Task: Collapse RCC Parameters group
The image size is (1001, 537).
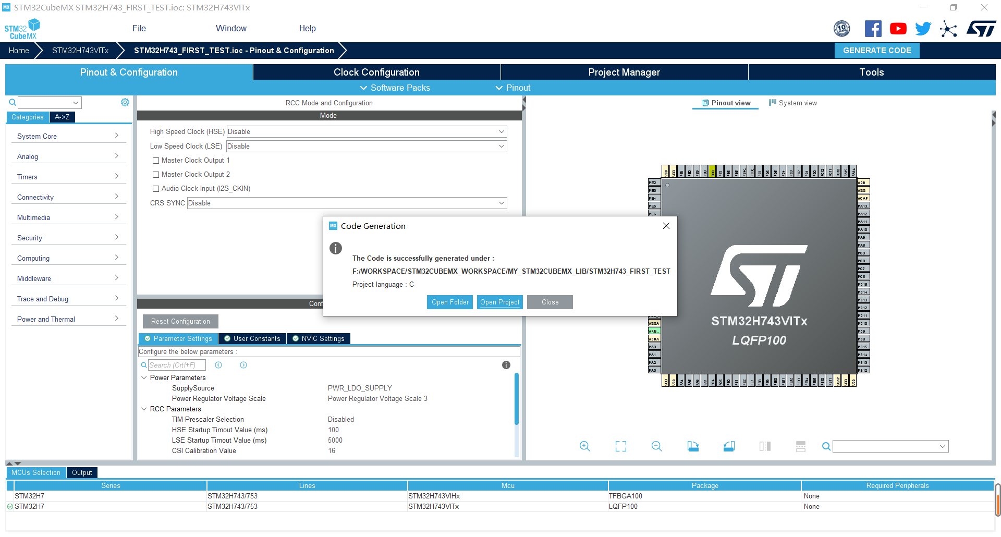Action: [x=144, y=409]
